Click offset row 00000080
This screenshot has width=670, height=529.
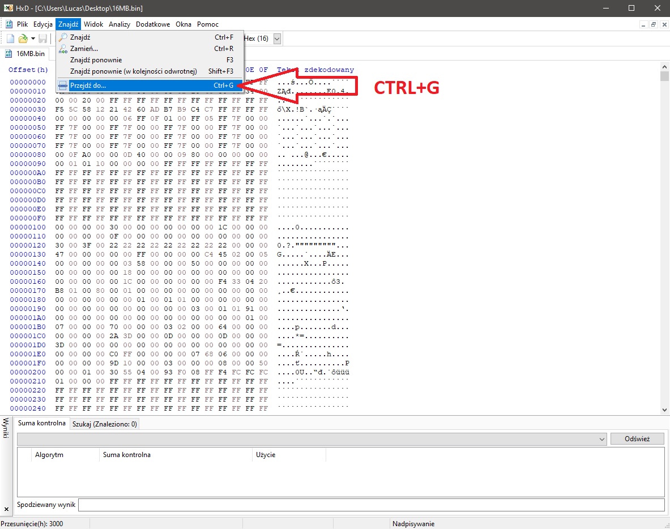pos(28,155)
